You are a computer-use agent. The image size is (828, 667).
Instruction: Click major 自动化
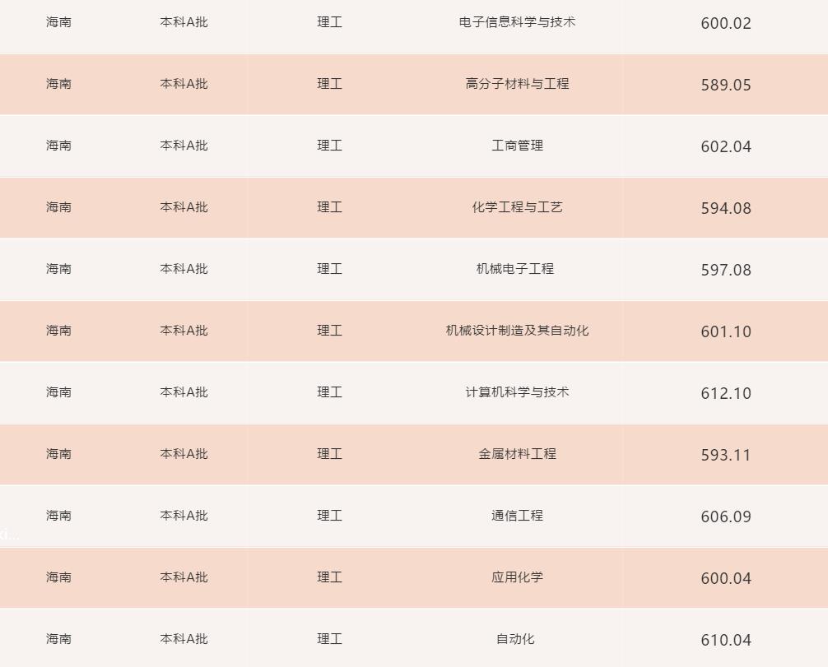tap(515, 640)
